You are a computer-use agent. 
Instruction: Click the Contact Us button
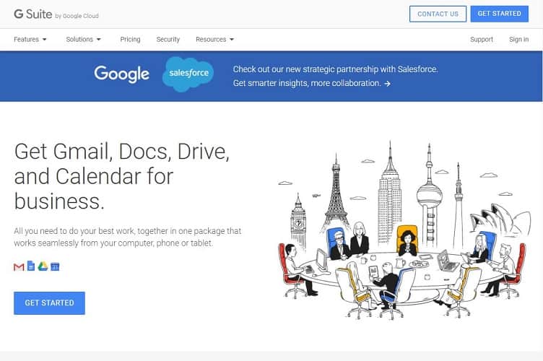tap(438, 14)
